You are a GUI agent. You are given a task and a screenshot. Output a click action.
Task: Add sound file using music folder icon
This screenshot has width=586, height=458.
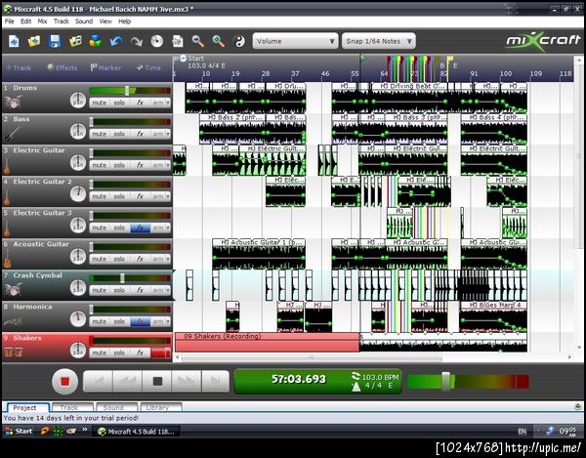coord(75,41)
